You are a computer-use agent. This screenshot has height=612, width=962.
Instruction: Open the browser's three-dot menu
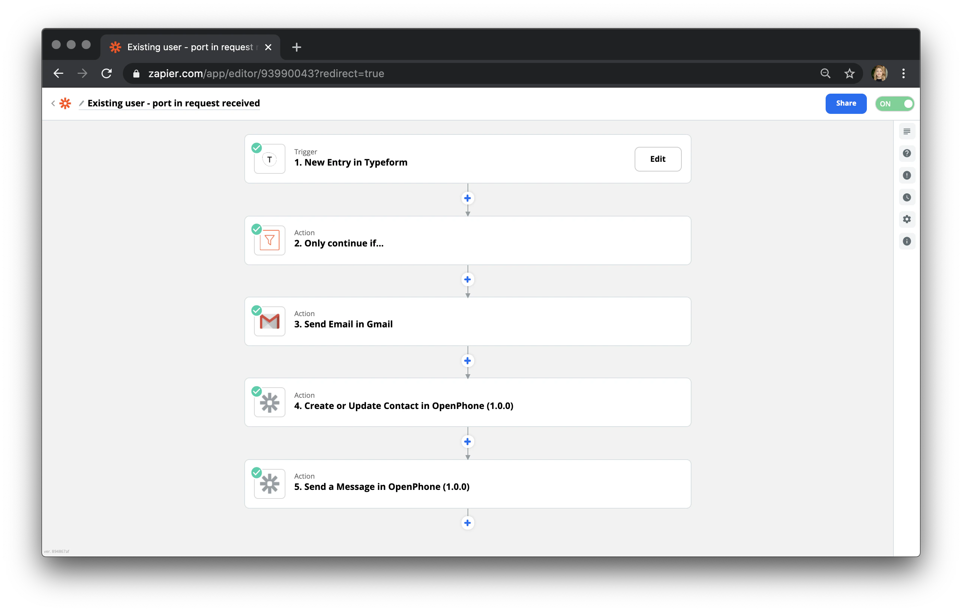[903, 73]
